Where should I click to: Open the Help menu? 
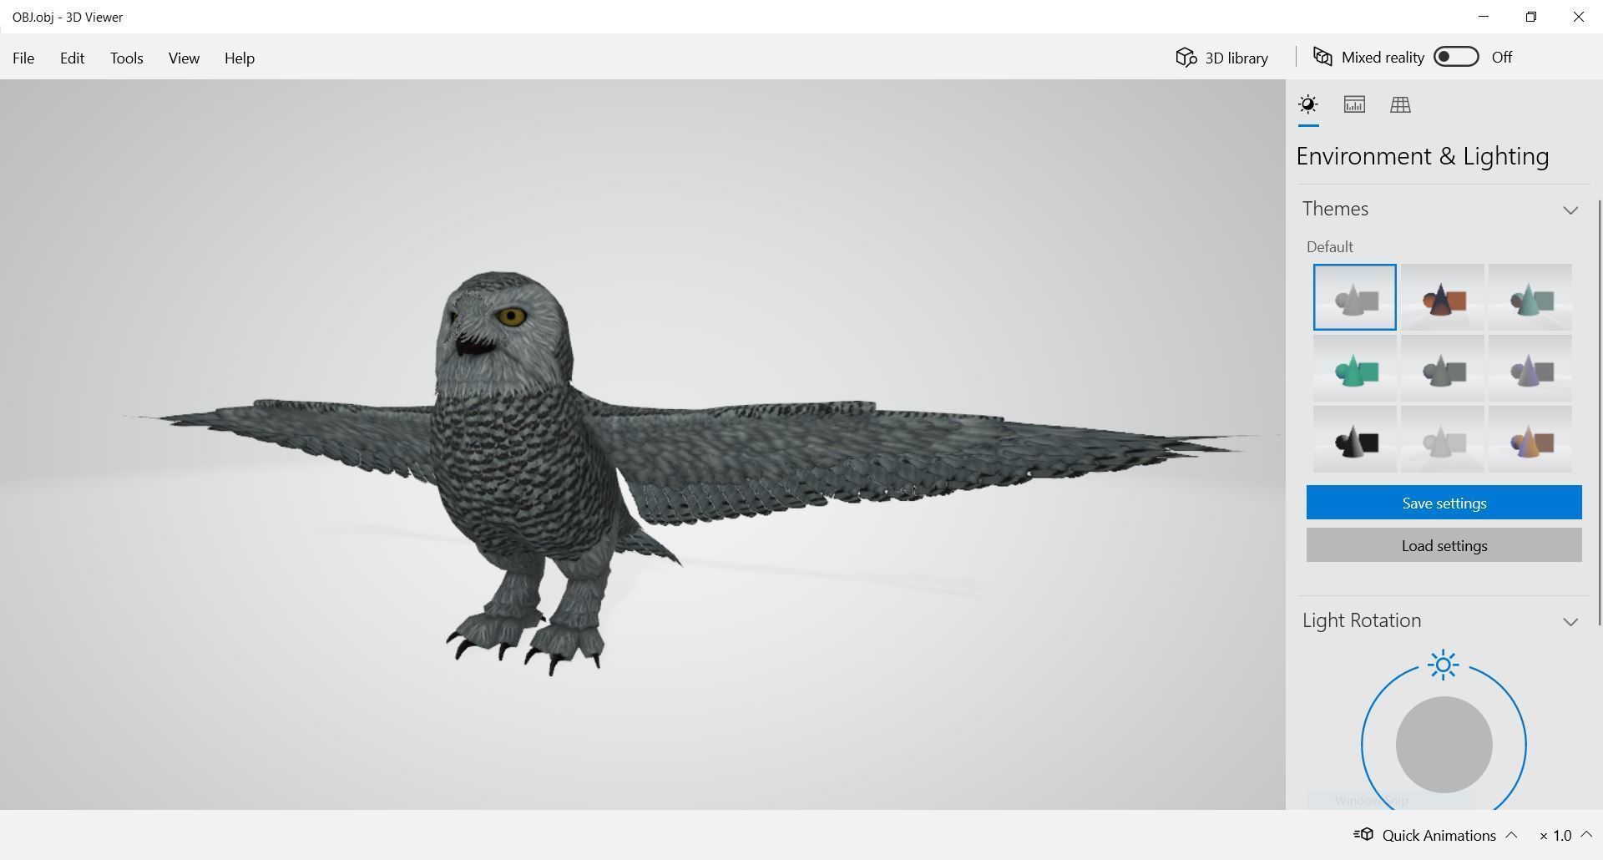click(239, 58)
